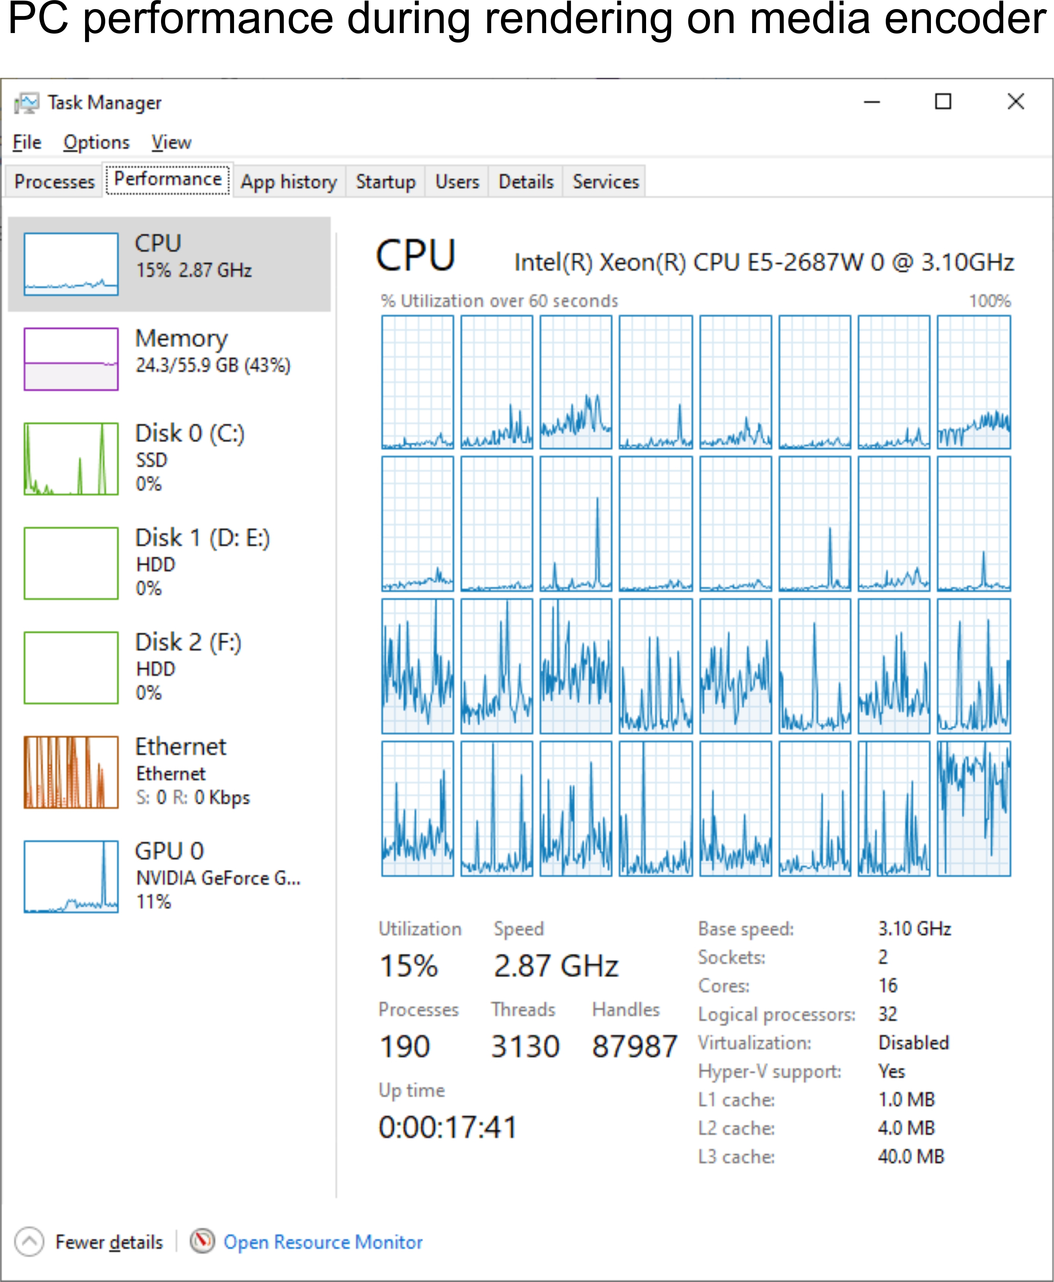Screen dimensions: 1054x1282
Task: Open the View menu
Action: pos(171,142)
